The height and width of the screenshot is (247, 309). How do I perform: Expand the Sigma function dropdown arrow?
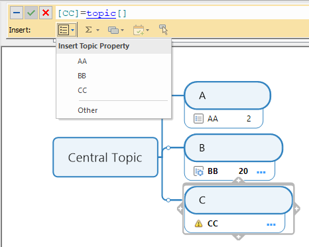(97, 30)
